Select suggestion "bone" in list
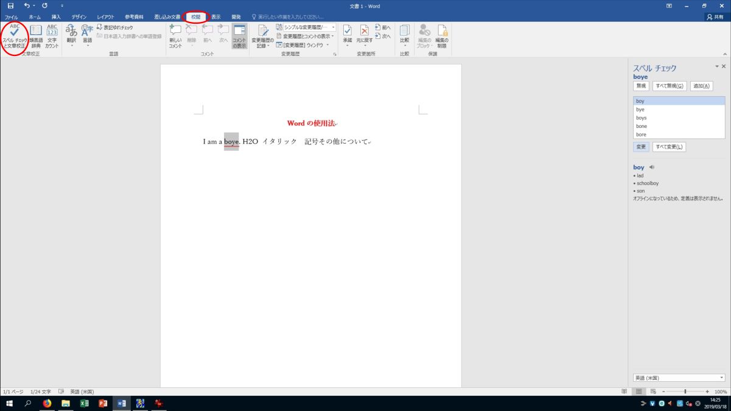731x411 pixels. coord(679,126)
